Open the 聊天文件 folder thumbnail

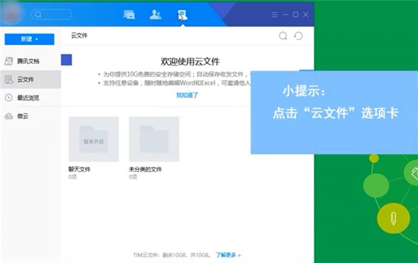point(93,139)
